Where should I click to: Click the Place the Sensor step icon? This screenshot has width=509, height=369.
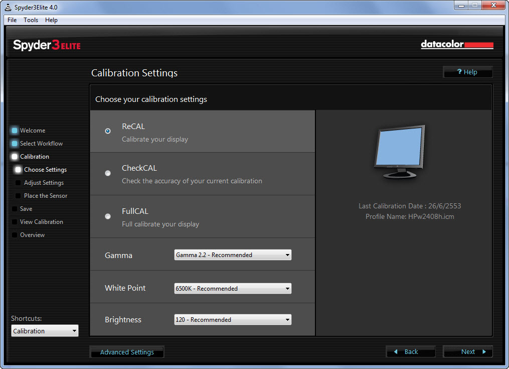point(19,196)
